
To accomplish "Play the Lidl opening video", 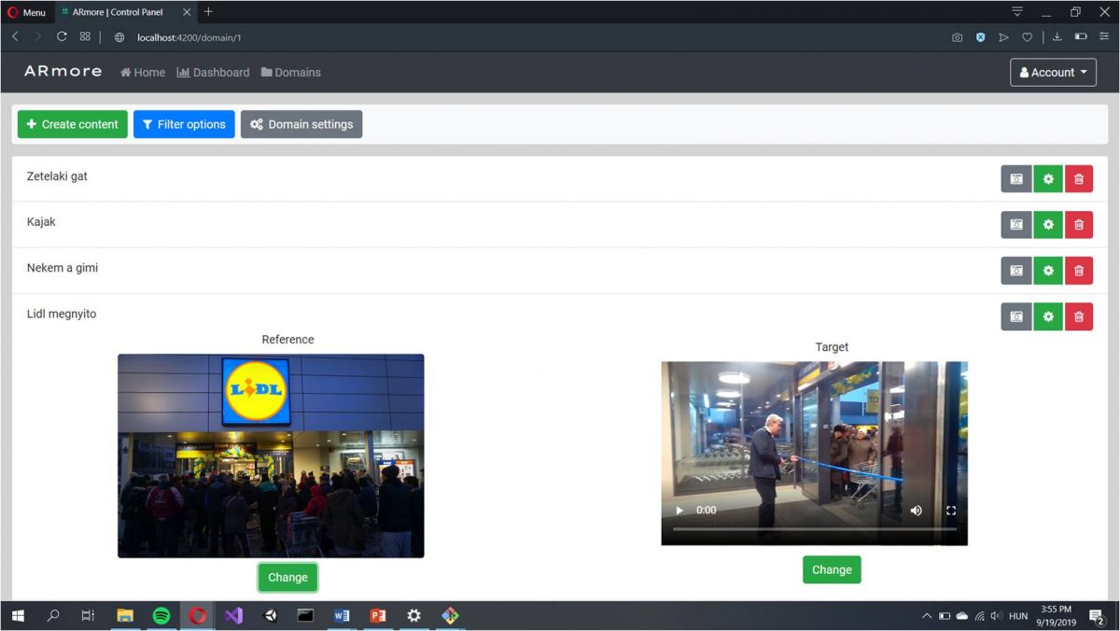I will tap(679, 510).
